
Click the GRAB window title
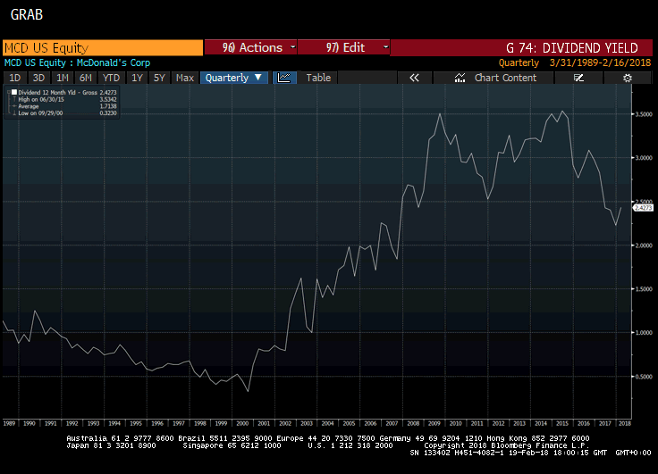(27, 14)
